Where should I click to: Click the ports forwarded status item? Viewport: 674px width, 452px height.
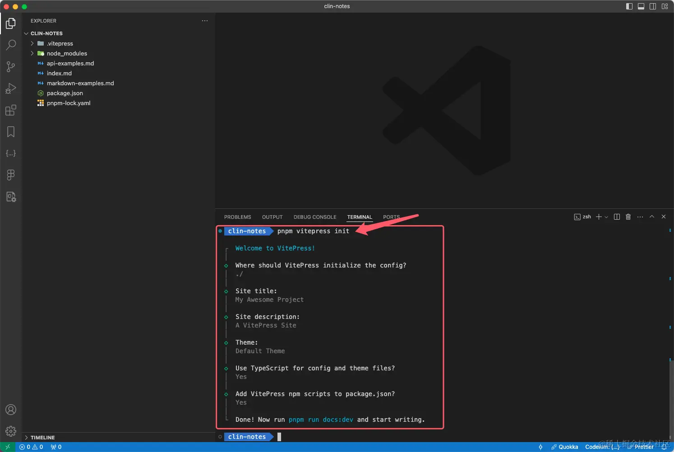[56, 447]
